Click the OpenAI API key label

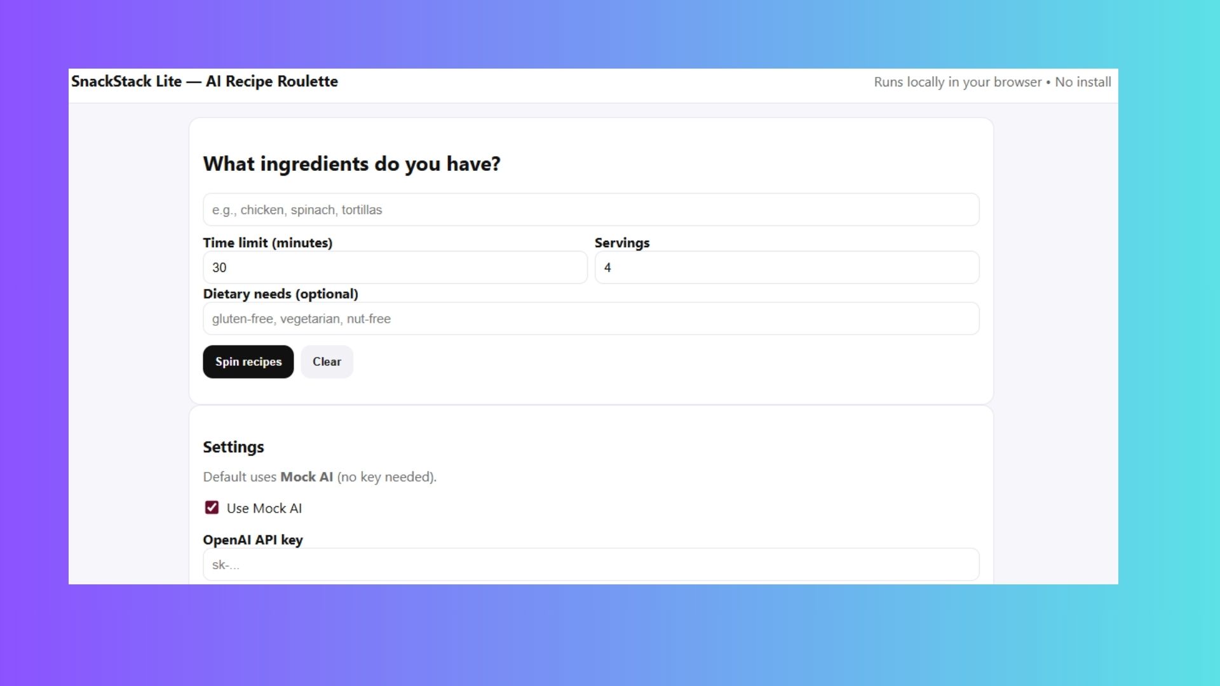click(x=252, y=540)
